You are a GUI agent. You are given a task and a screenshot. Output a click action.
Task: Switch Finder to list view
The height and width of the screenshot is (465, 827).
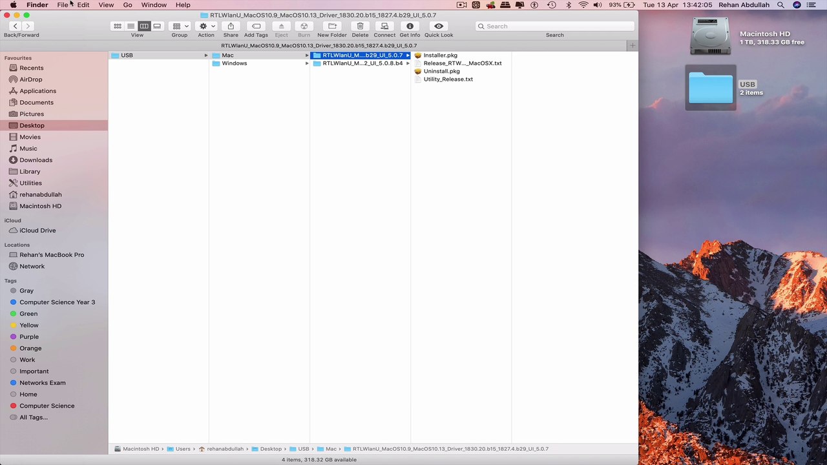(131, 26)
